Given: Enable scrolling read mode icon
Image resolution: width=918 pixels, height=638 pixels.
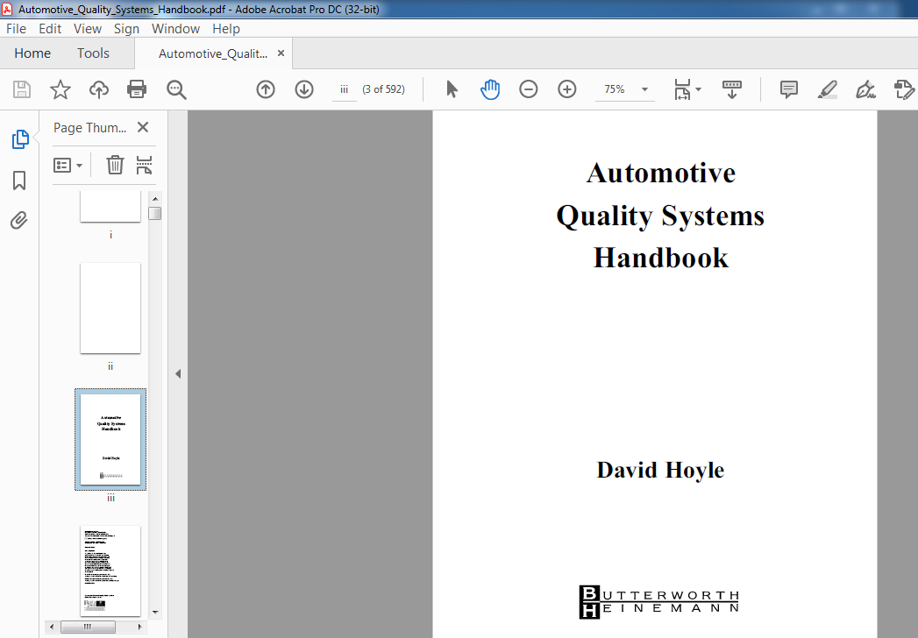Looking at the screenshot, I should tap(732, 89).
